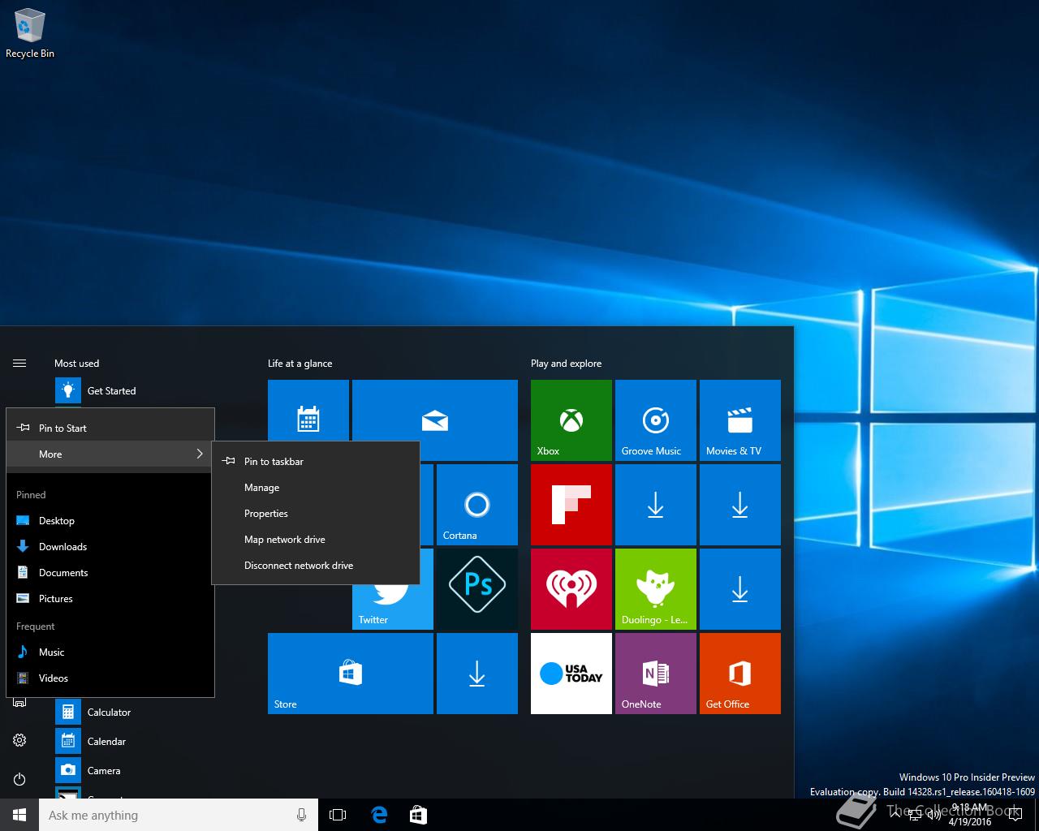Open Calendar in the app list

(x=135, y=742)
